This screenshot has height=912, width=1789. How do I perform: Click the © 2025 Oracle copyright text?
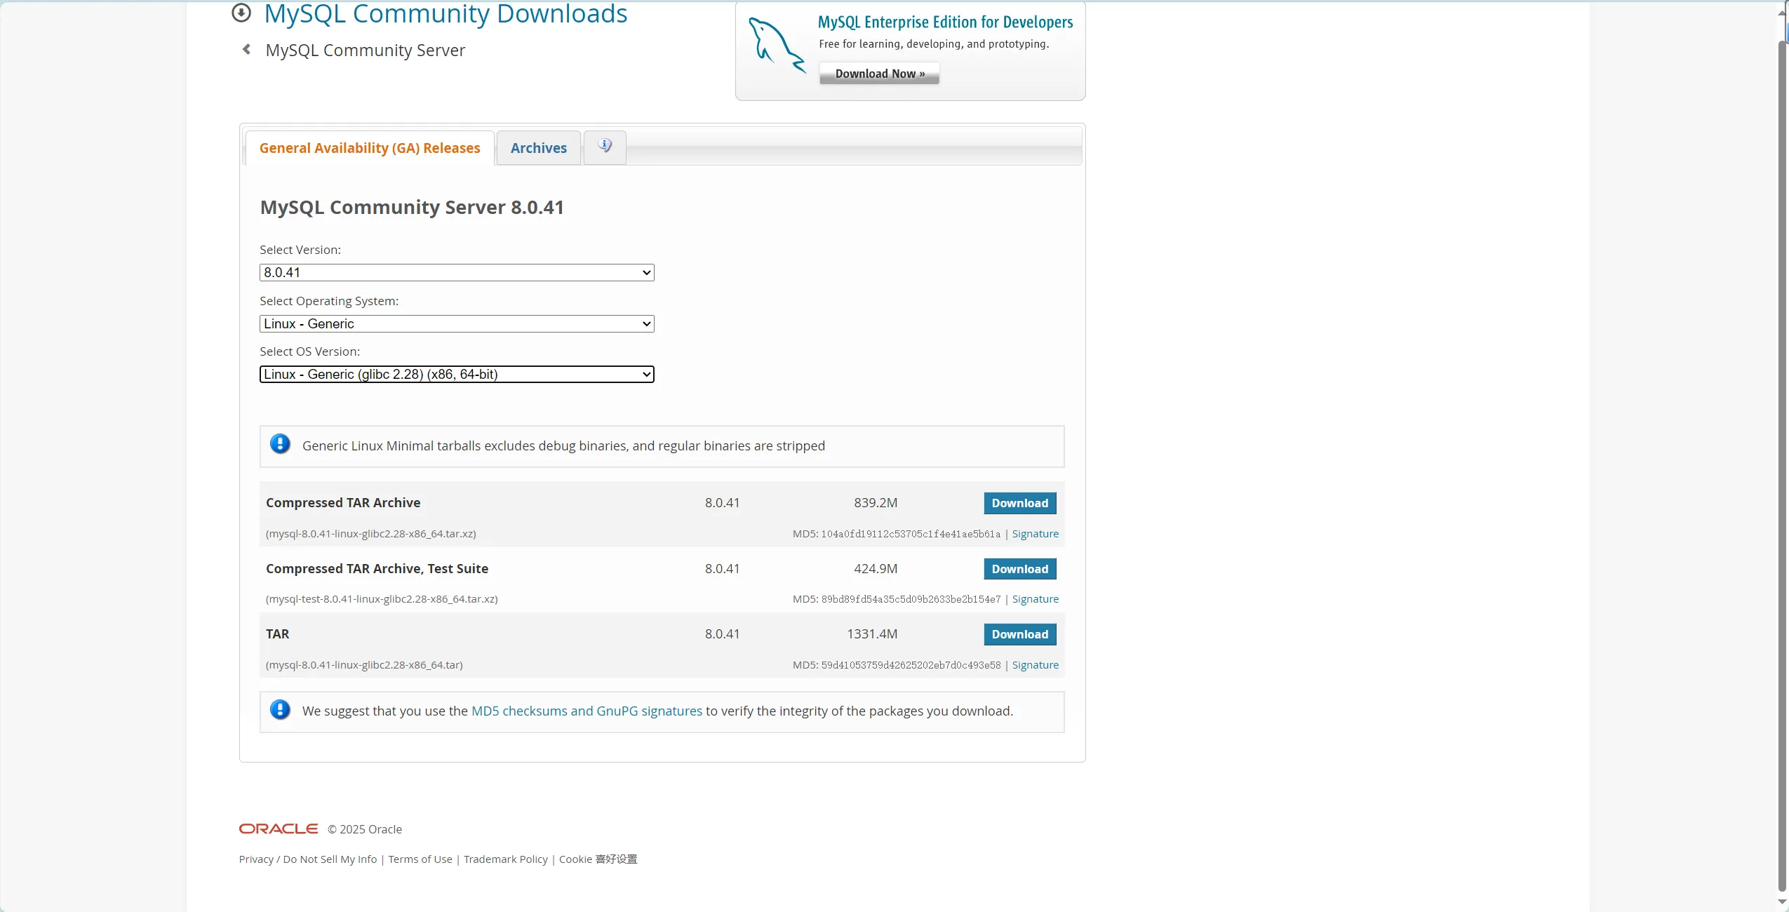(x=365, y=829)
